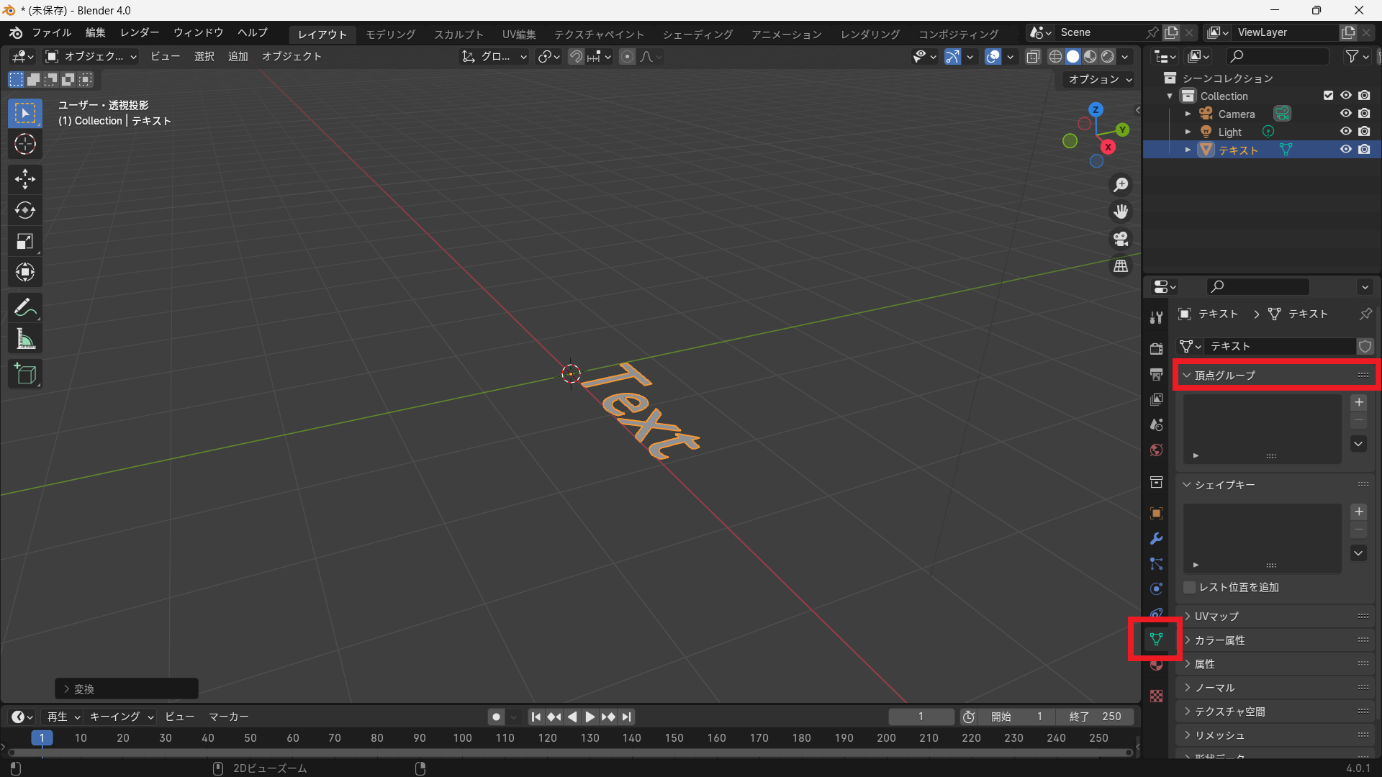The height and width of the screenshot is (777, 1382).
Task: Select the Move tool in toolbar
Action: click(25, 178)
